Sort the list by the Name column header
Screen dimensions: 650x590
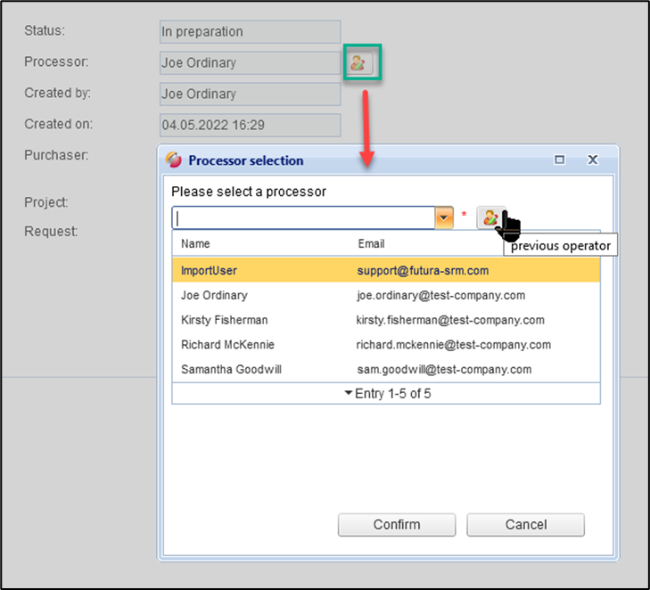[196, 243]
